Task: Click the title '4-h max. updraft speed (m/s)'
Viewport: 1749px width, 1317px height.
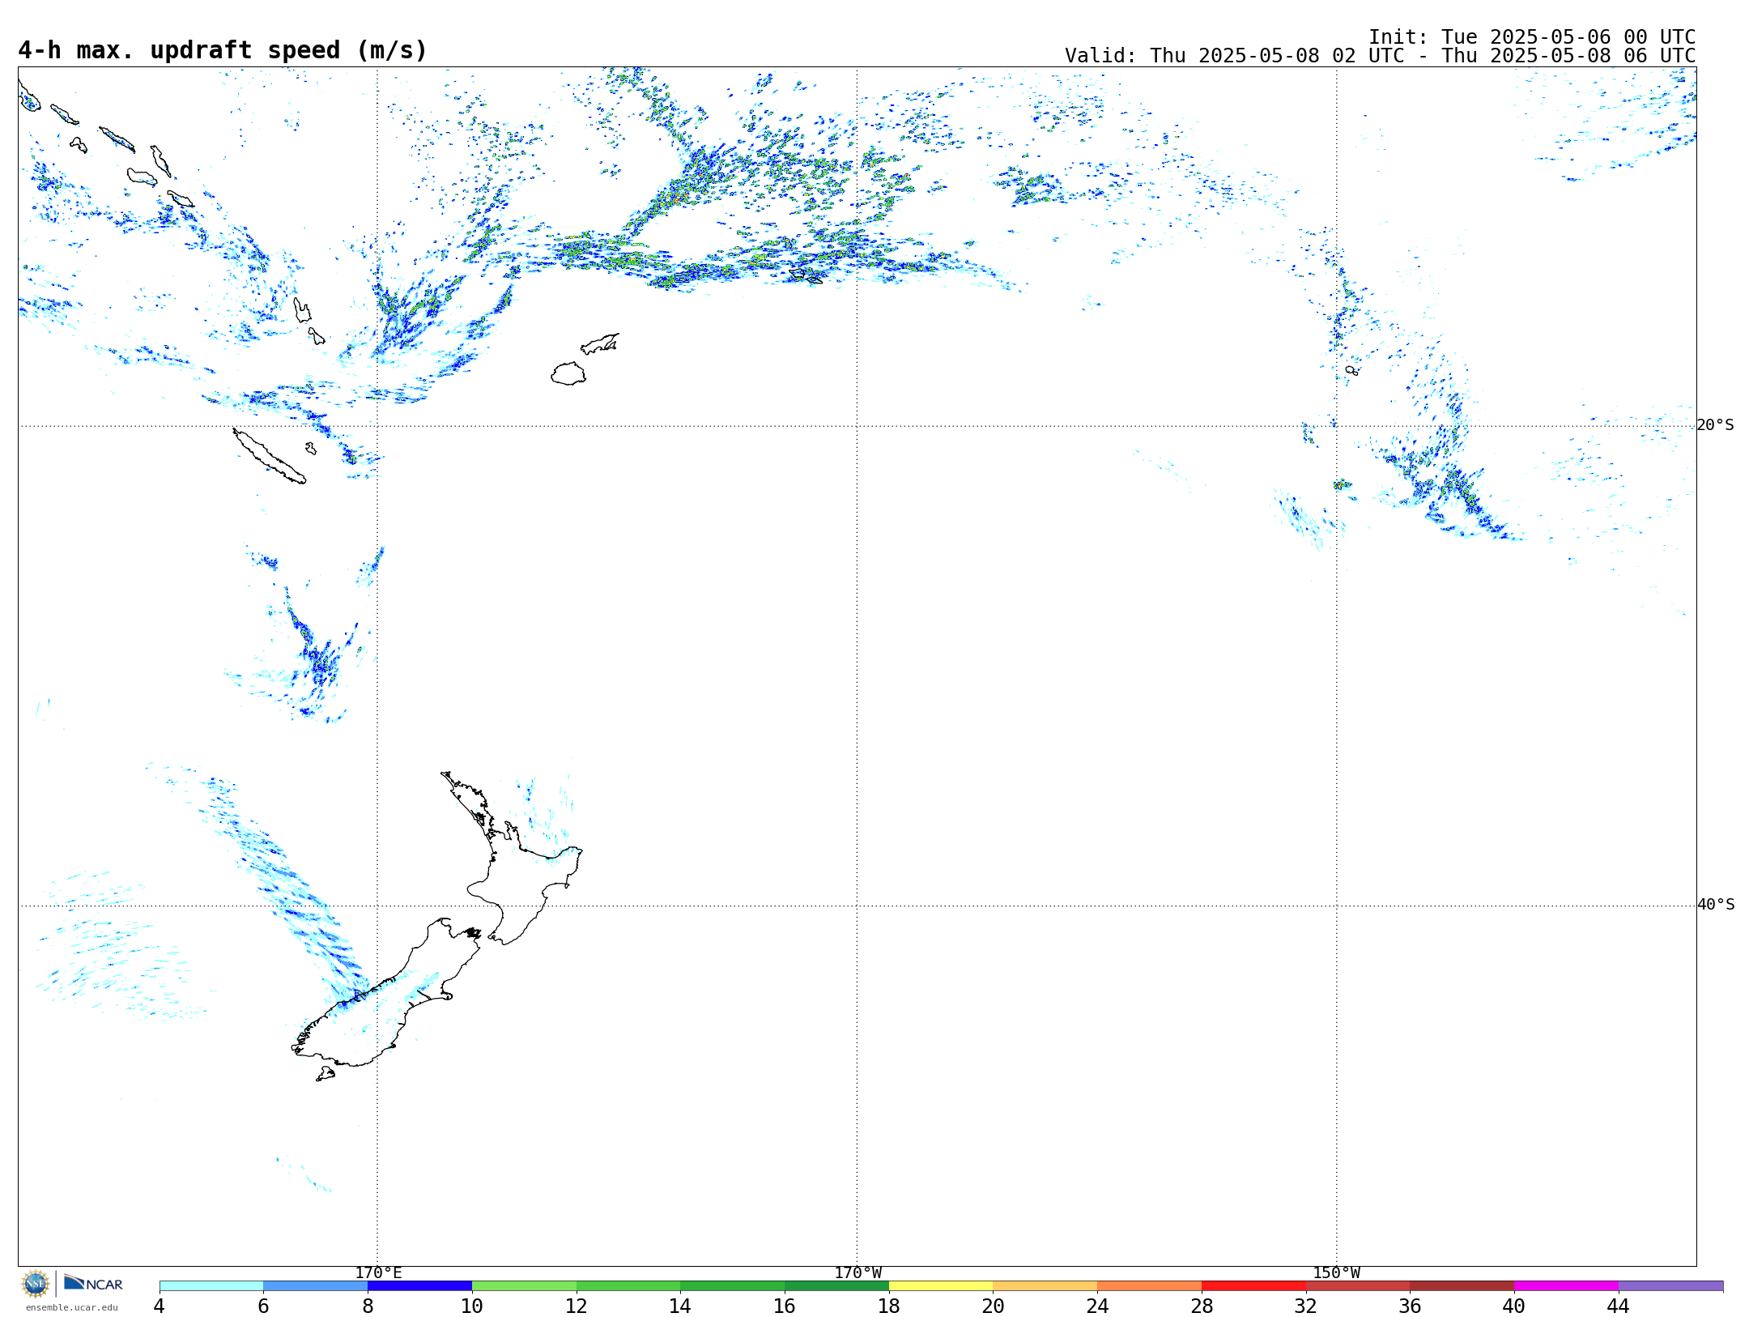Action: tap(223, 50)
